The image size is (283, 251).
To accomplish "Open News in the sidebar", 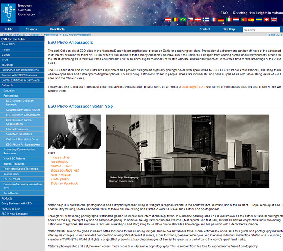I will point(22,60).
